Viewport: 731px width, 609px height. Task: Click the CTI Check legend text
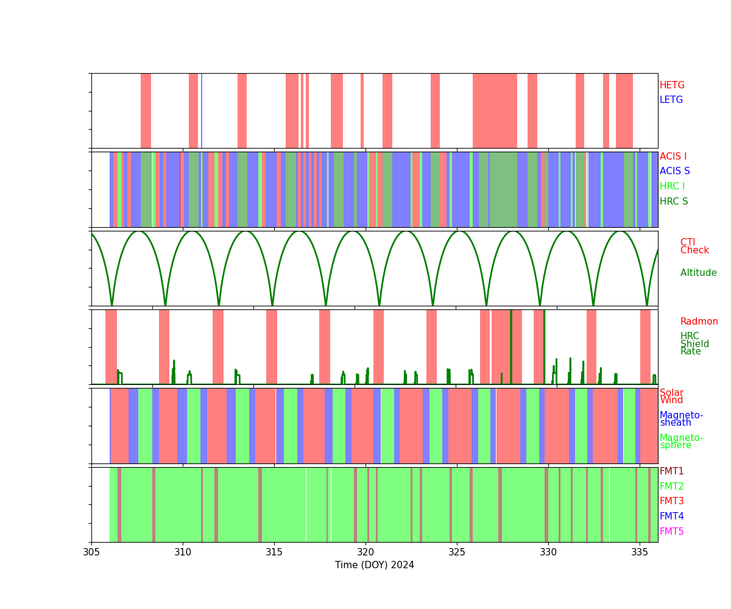coord(694,247)
